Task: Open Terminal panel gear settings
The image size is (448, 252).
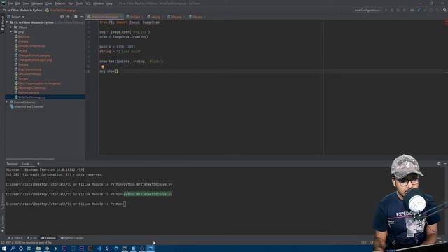Action: tap(439, 164)
